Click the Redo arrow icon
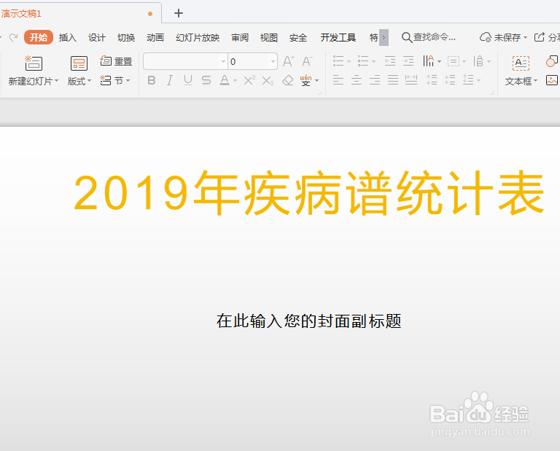 pyautogui.click(x=13, y=37)
